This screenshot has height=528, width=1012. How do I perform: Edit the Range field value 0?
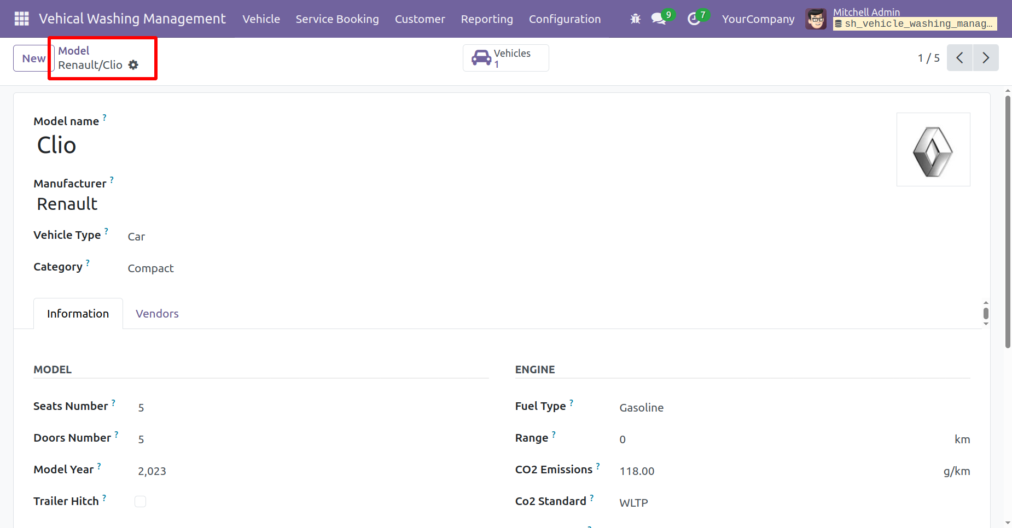(x=623, y=439)
